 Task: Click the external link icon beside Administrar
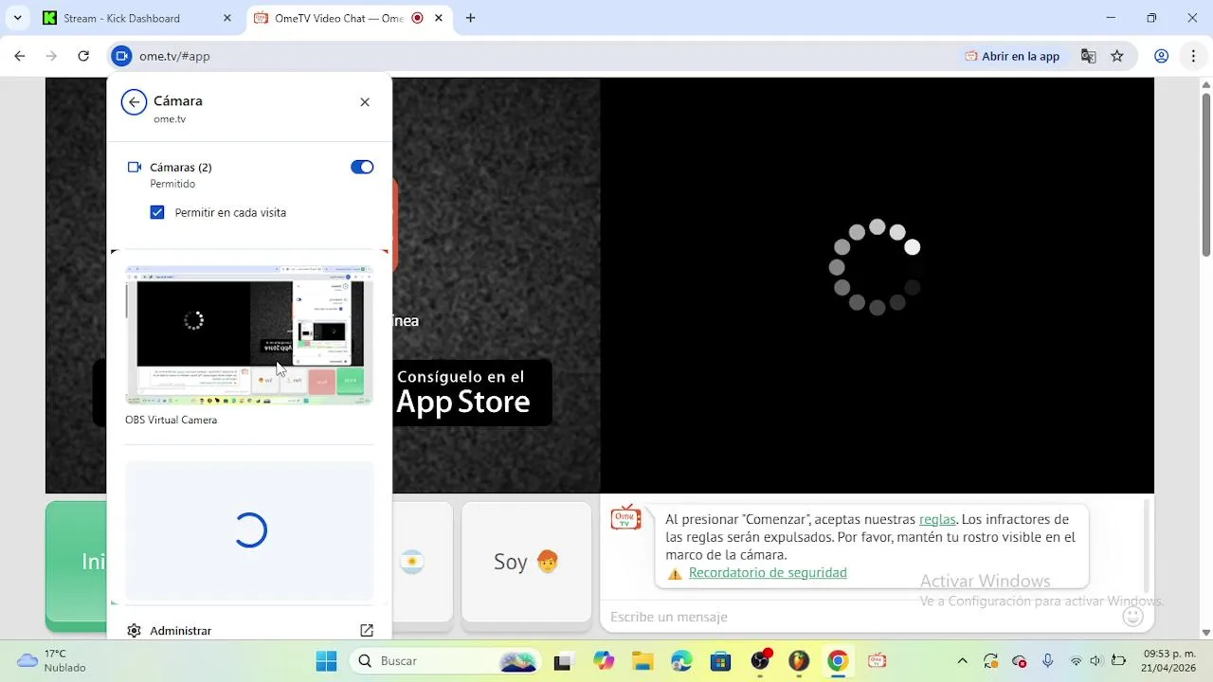[x=367, y=631]
